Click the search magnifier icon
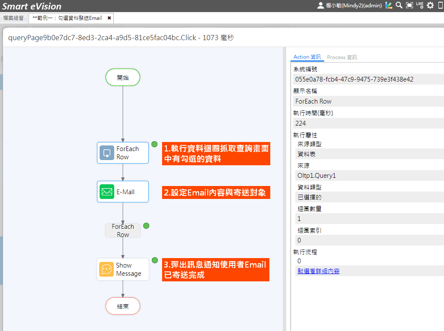This screenshot has height=331, width=444. pyautogui.click(x=399, y=5)
